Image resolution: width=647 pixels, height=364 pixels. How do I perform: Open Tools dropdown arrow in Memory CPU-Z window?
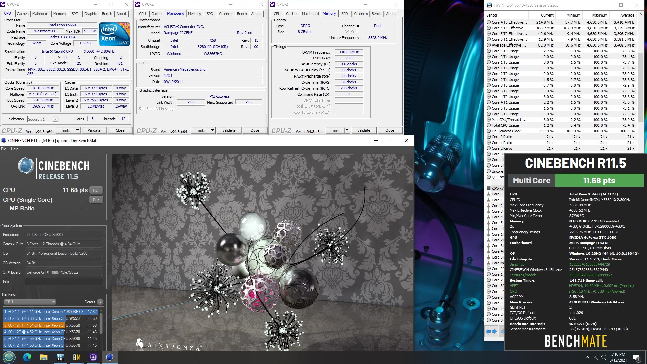click(x=347, y=130)
